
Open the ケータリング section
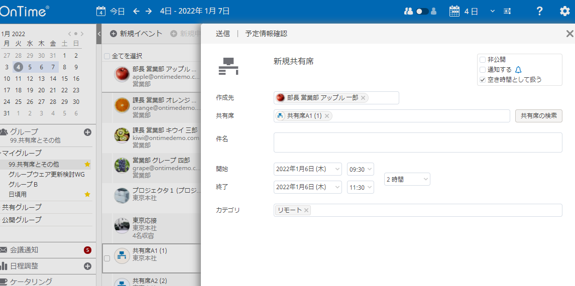click(31, 281)
